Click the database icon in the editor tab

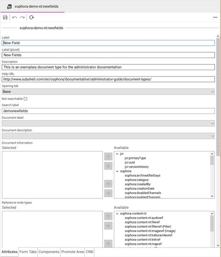9,7
